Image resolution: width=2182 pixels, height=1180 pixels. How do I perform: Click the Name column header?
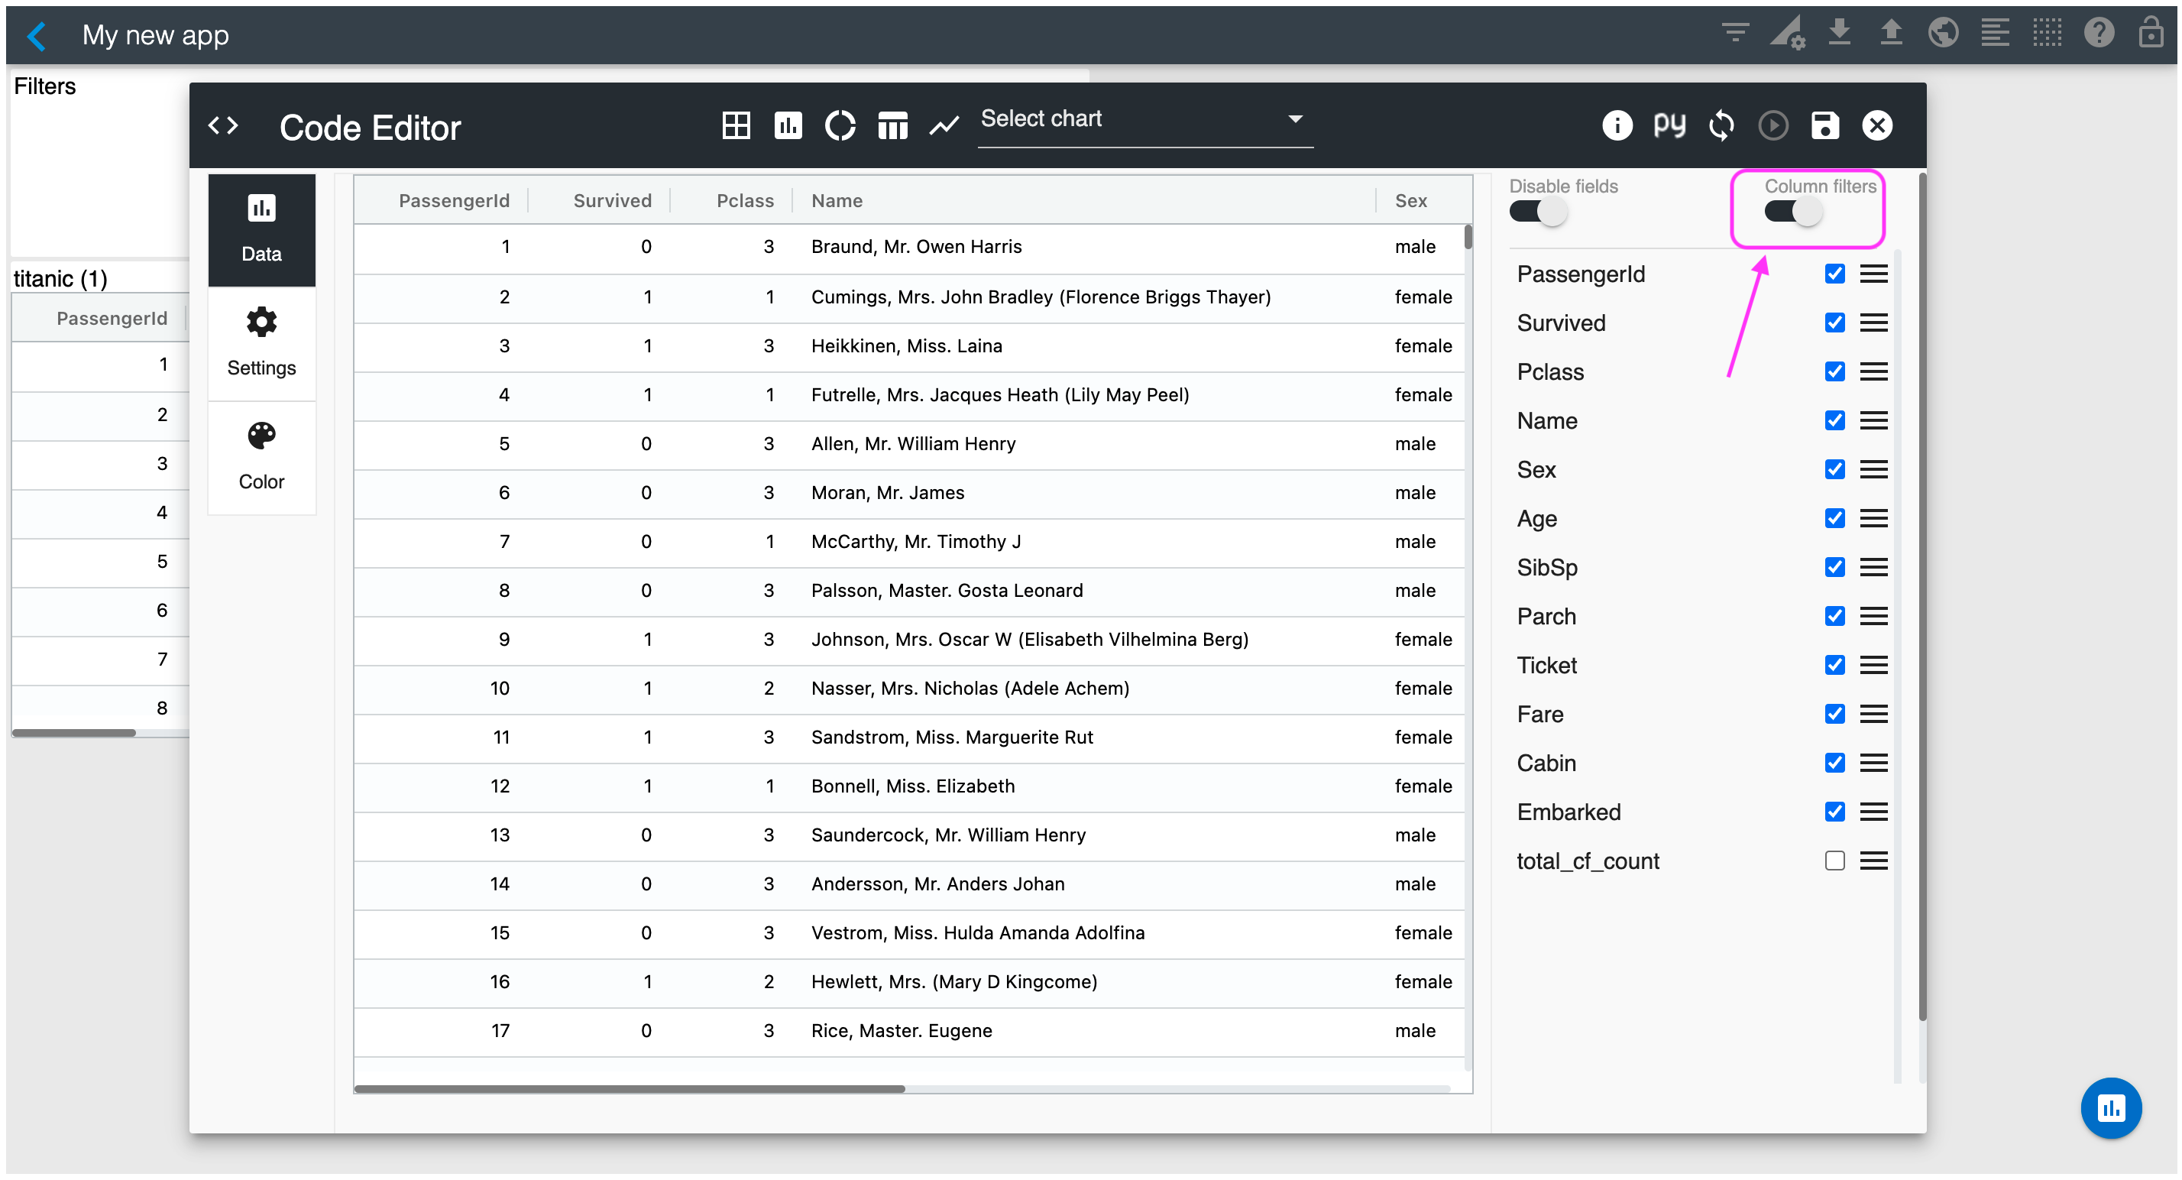click(837, 201)
